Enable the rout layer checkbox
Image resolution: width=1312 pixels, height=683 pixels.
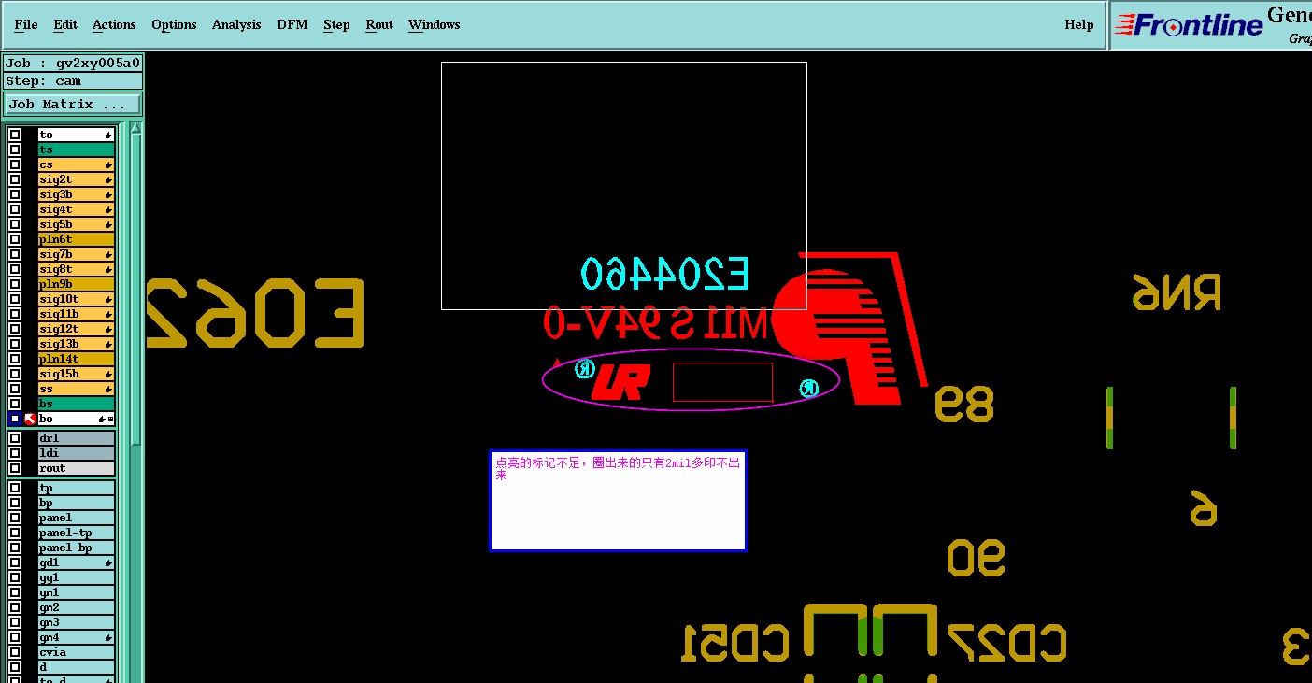pyautogui.click(x=15, y=467)
